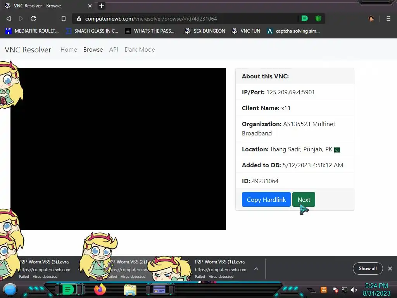The height and width of the screenshot is (298, 397).
Task: Click the speaker volume tray icon
Action: (354, 289)
